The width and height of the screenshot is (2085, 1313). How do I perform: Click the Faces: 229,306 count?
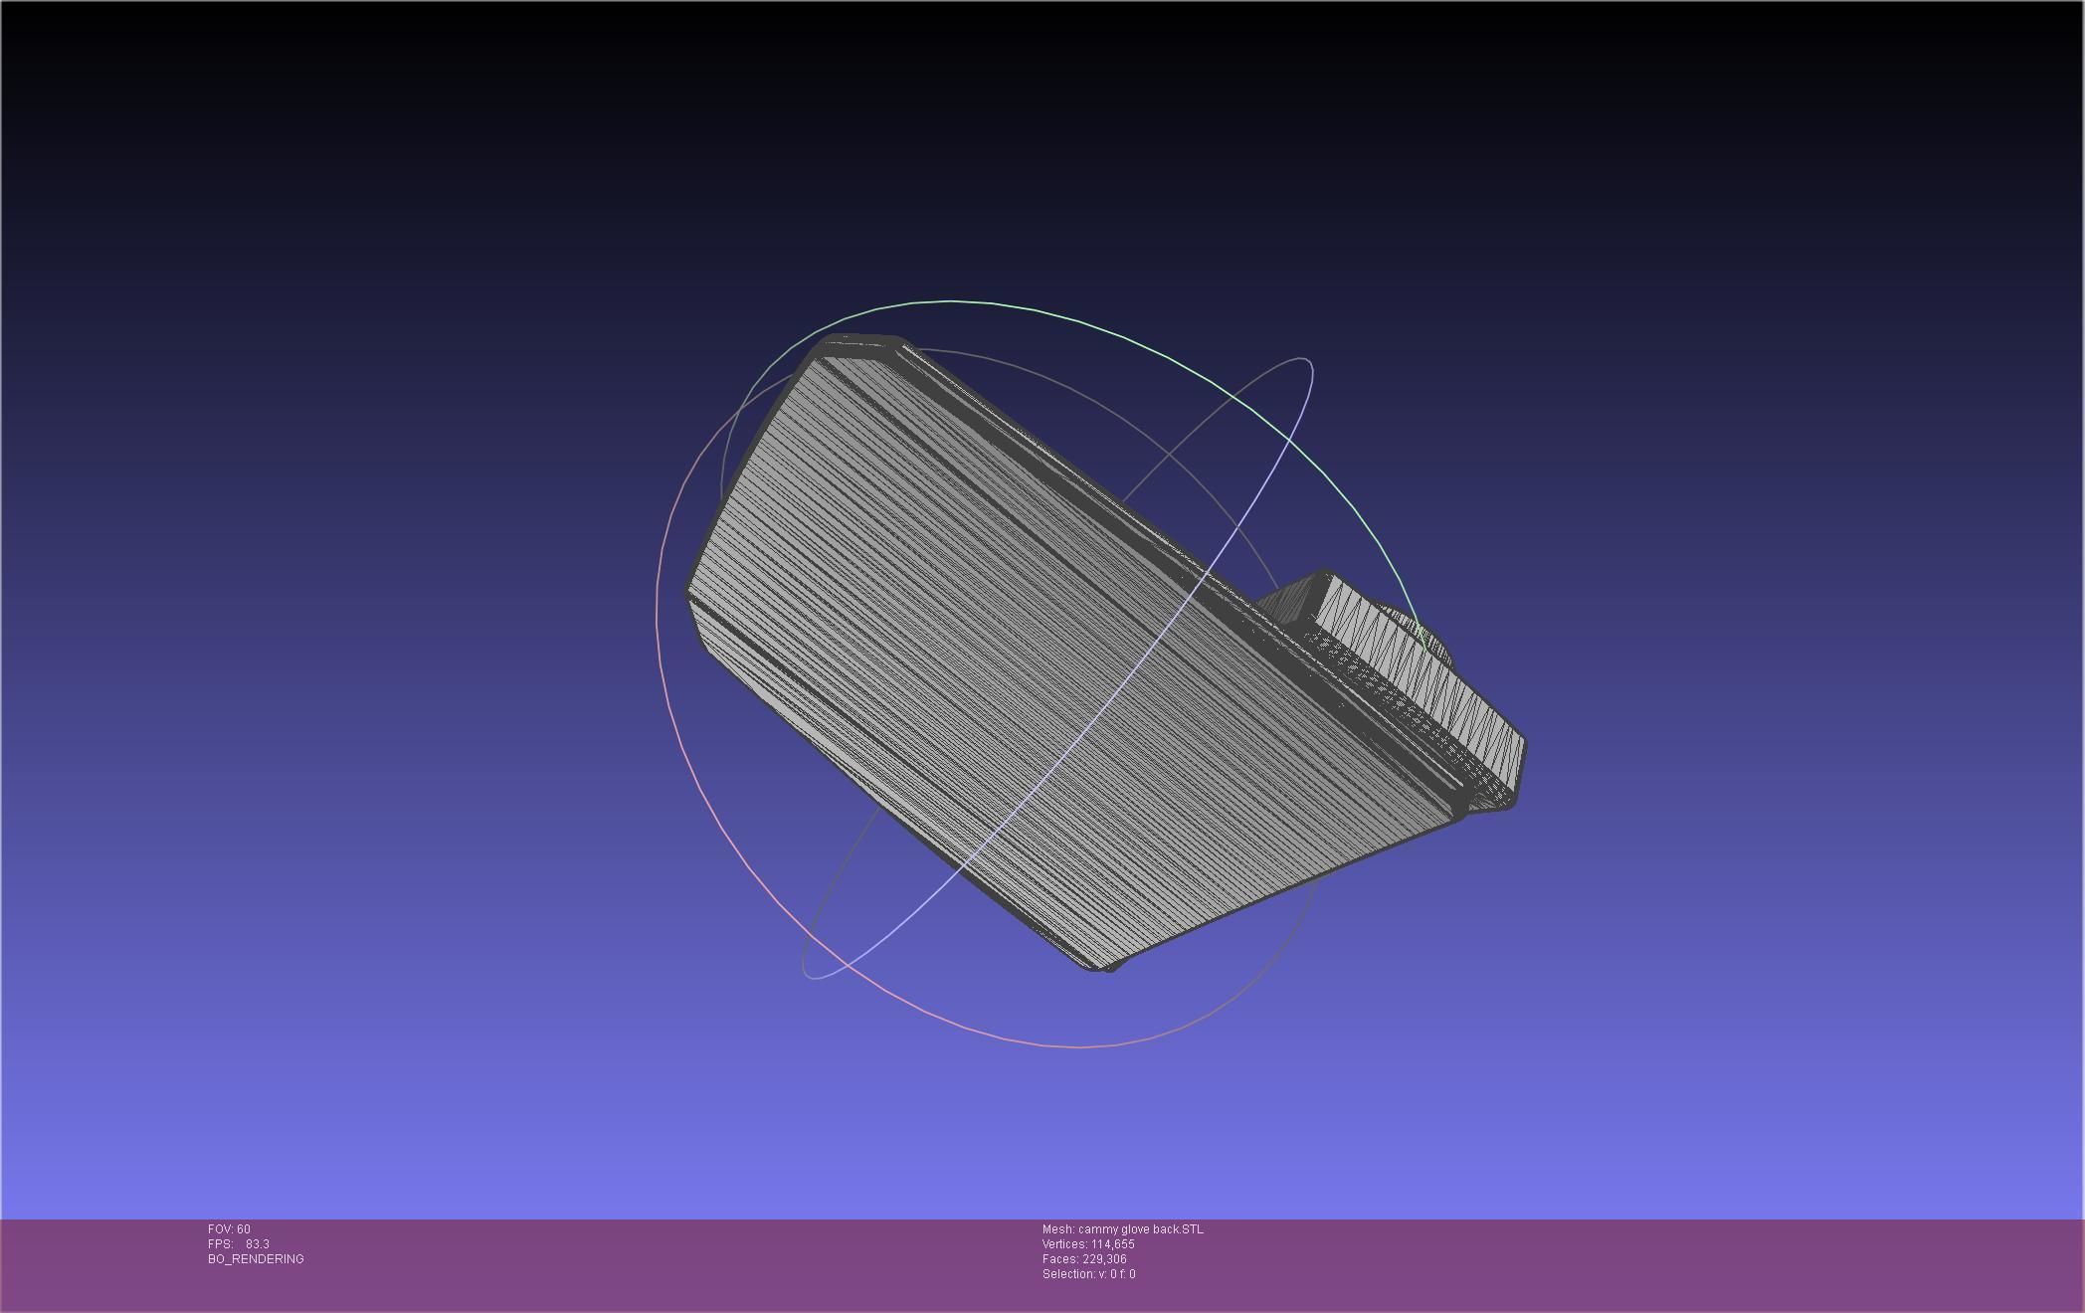pyautogui.click(x=1084, y=1259)
